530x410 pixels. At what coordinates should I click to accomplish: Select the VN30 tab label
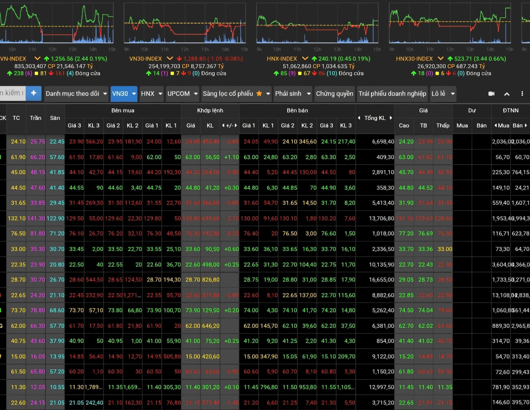click(x=120, y=94)
